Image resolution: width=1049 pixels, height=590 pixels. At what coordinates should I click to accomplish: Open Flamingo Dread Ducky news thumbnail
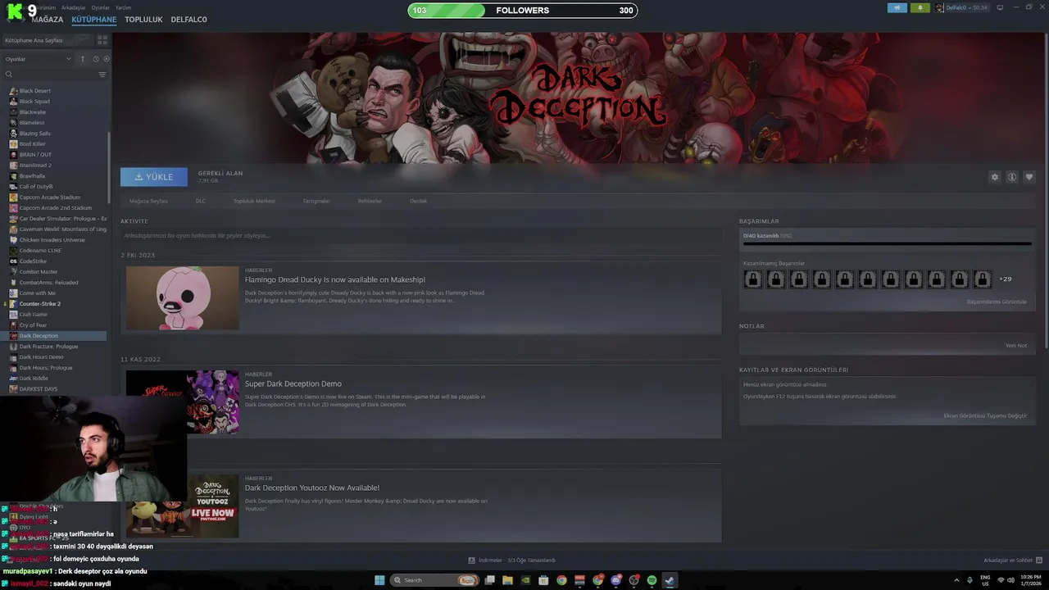click(182, 297)
